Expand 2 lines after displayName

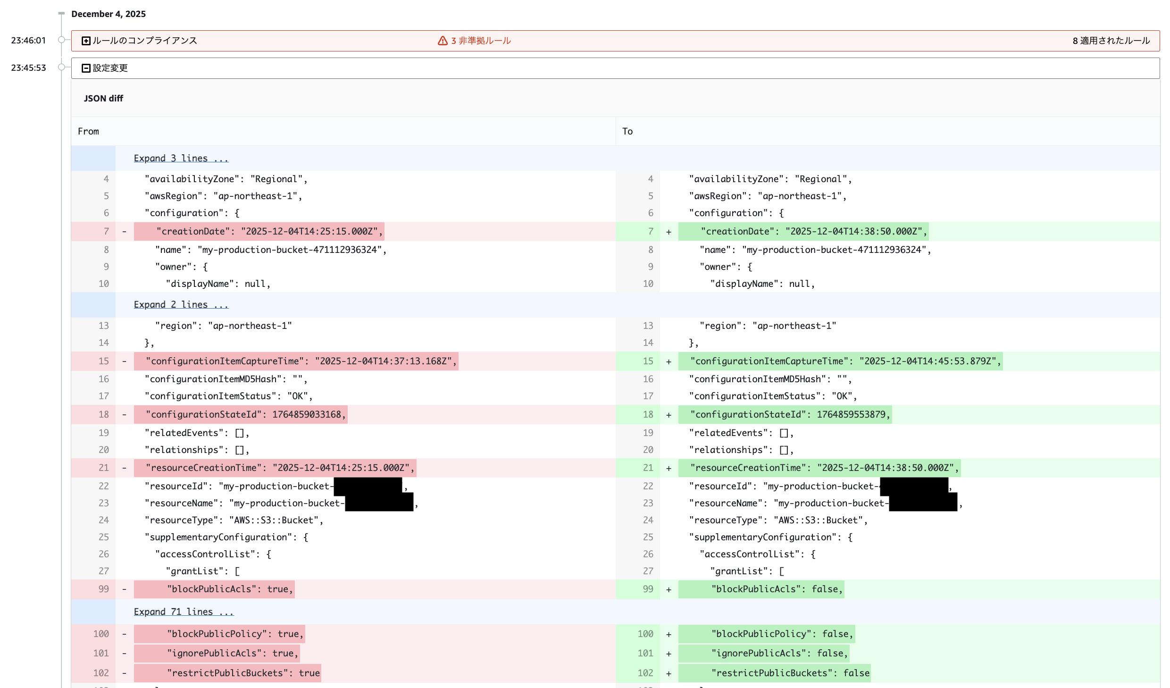tap(181, 305)
